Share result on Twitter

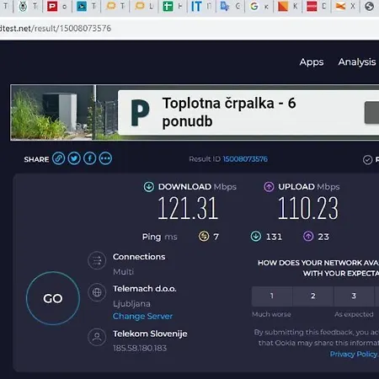click(74, 158)
